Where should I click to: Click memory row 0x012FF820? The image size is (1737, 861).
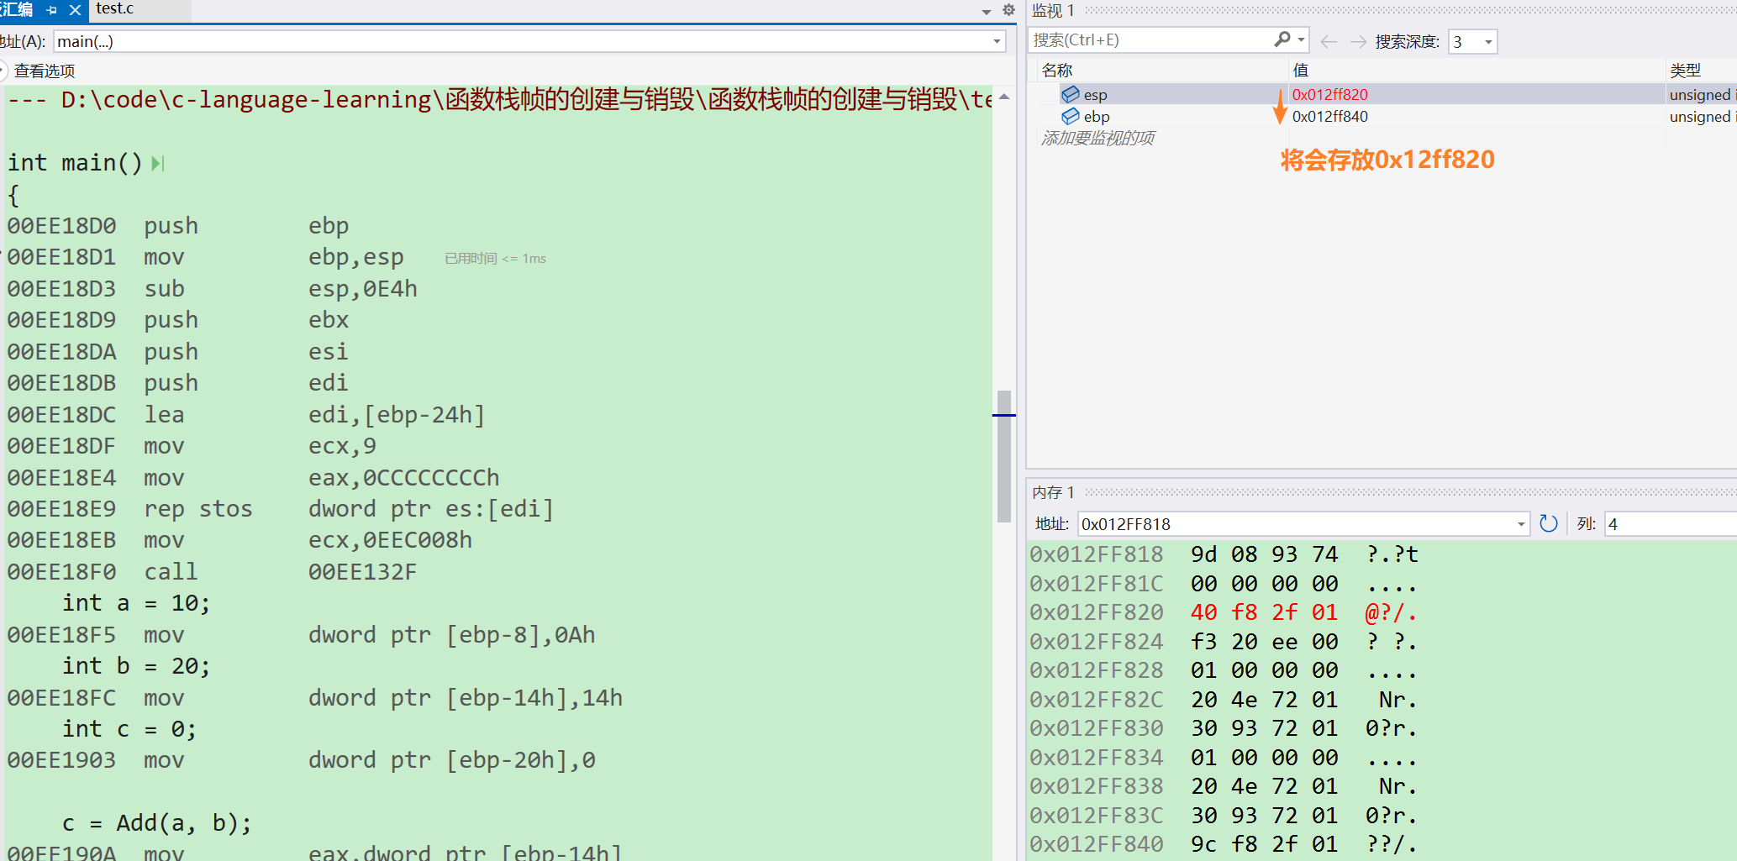click(1224, 612)
